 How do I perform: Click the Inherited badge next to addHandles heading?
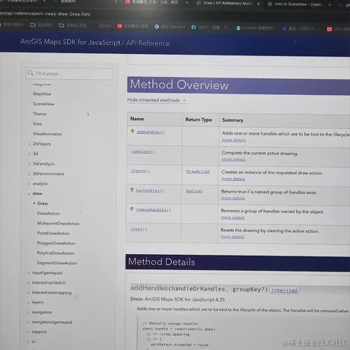(x=285, y=290)
